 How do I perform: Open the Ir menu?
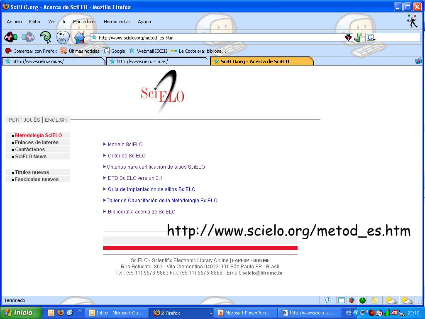[x=64, y=22]
